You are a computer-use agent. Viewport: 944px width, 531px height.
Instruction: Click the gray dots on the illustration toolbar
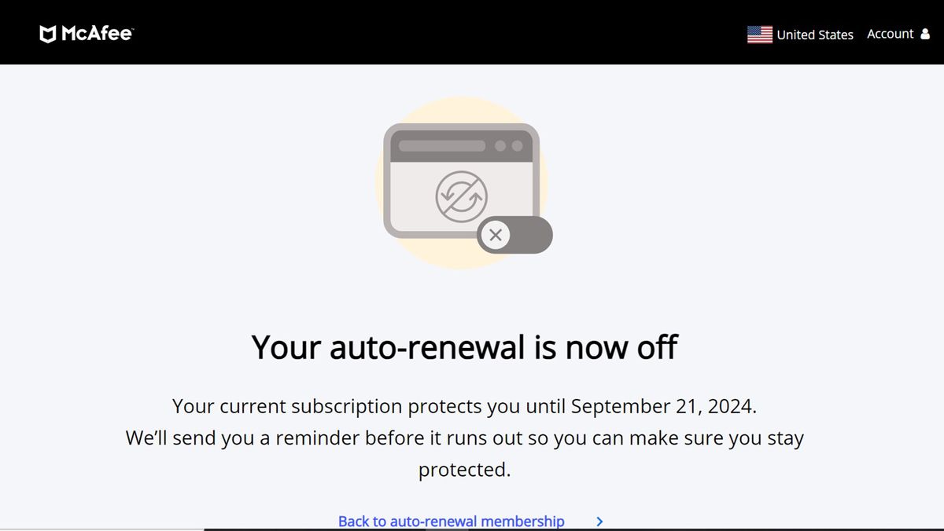507,145
